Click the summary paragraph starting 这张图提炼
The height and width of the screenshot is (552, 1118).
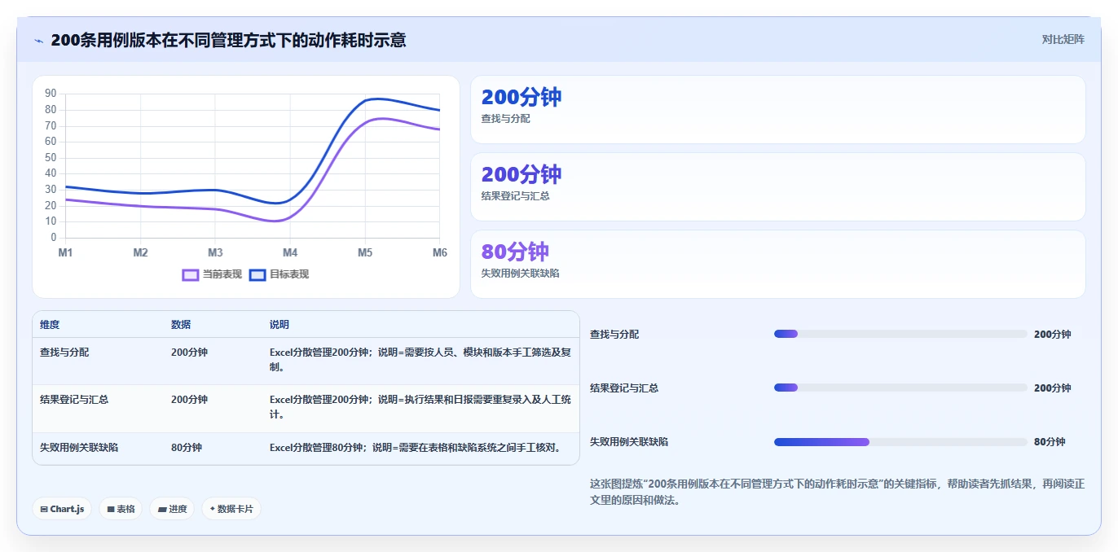(837, 492)
